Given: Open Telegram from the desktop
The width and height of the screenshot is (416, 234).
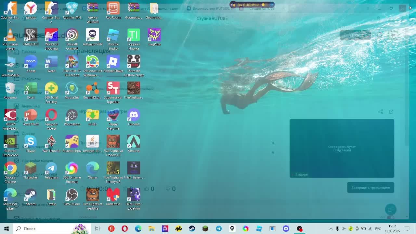Looking at the screenshot, I should (x=51, y=171).
